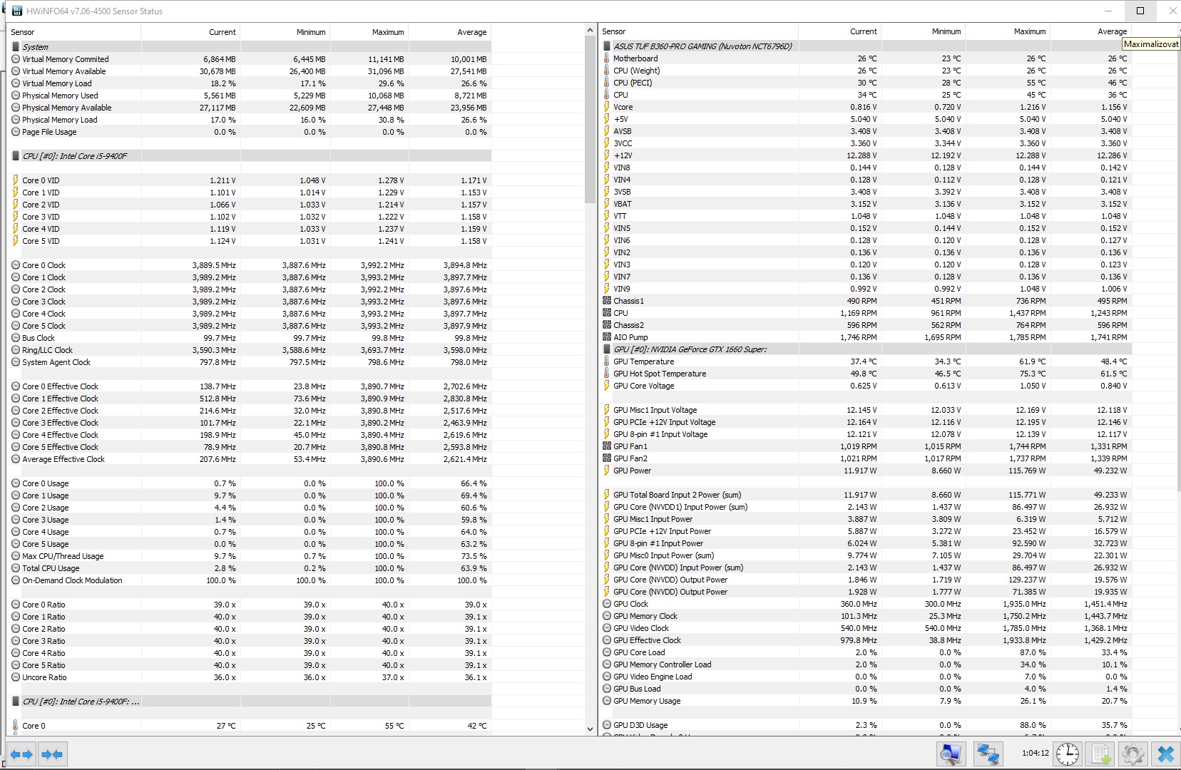Click the round icon beside Core 0 Clock
The height and width of the screenshot is (770, 1181).
(16, 265)
